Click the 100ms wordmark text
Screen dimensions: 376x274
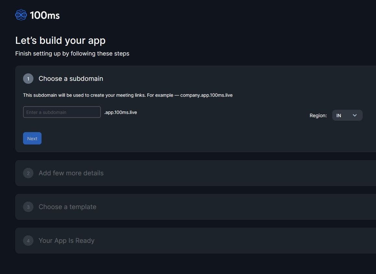45,15
